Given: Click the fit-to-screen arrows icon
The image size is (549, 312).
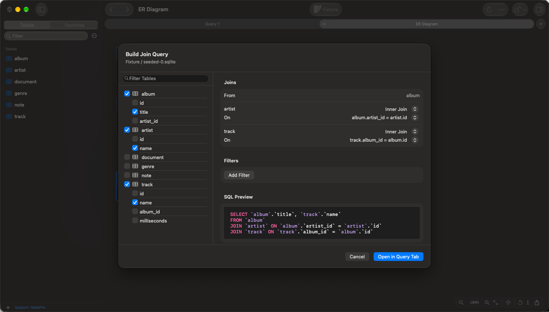Looking at the screenshot, I should [x=496, y=302].
